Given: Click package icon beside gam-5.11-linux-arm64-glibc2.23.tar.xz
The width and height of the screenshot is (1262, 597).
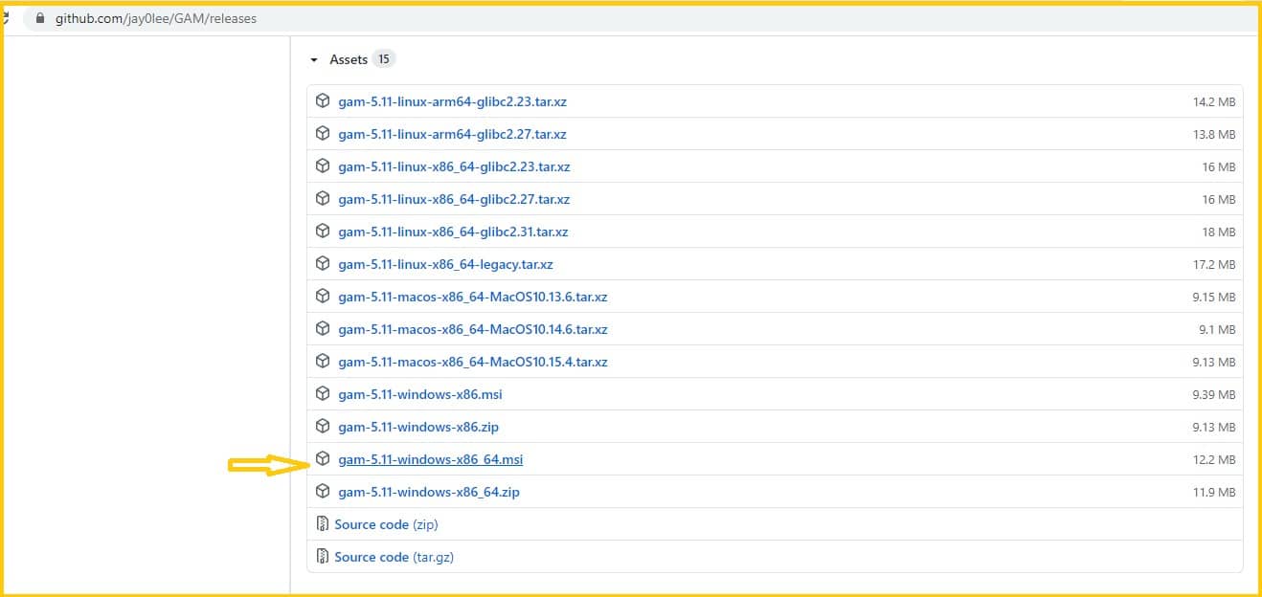Looking at the screenshot, I should tap(323, 101).
